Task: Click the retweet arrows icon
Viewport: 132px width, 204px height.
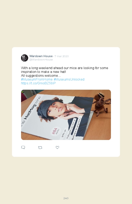Action: point(40,148)
